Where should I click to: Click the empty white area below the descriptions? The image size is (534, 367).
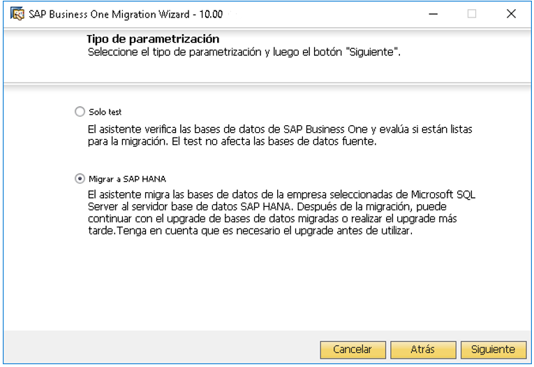click(x=267, y=283)
